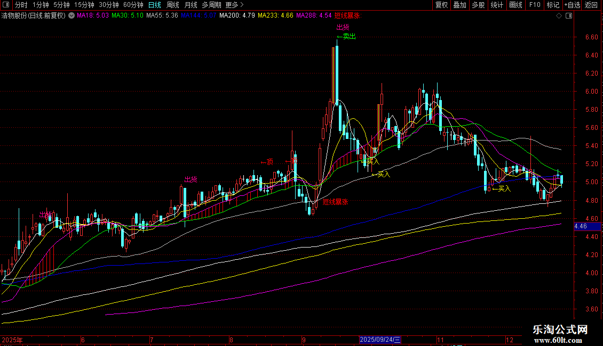Click the green 卖出 signal marker

[346, 36]
